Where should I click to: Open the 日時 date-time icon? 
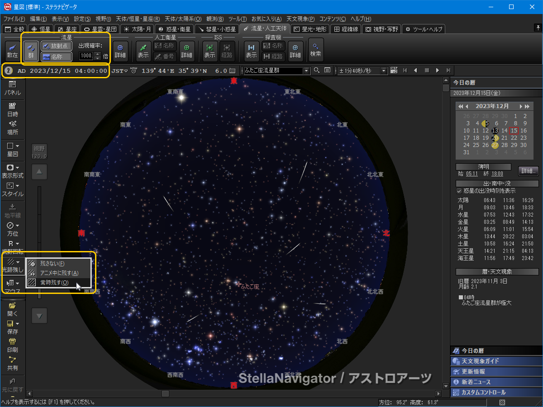(x=12, y=109)
